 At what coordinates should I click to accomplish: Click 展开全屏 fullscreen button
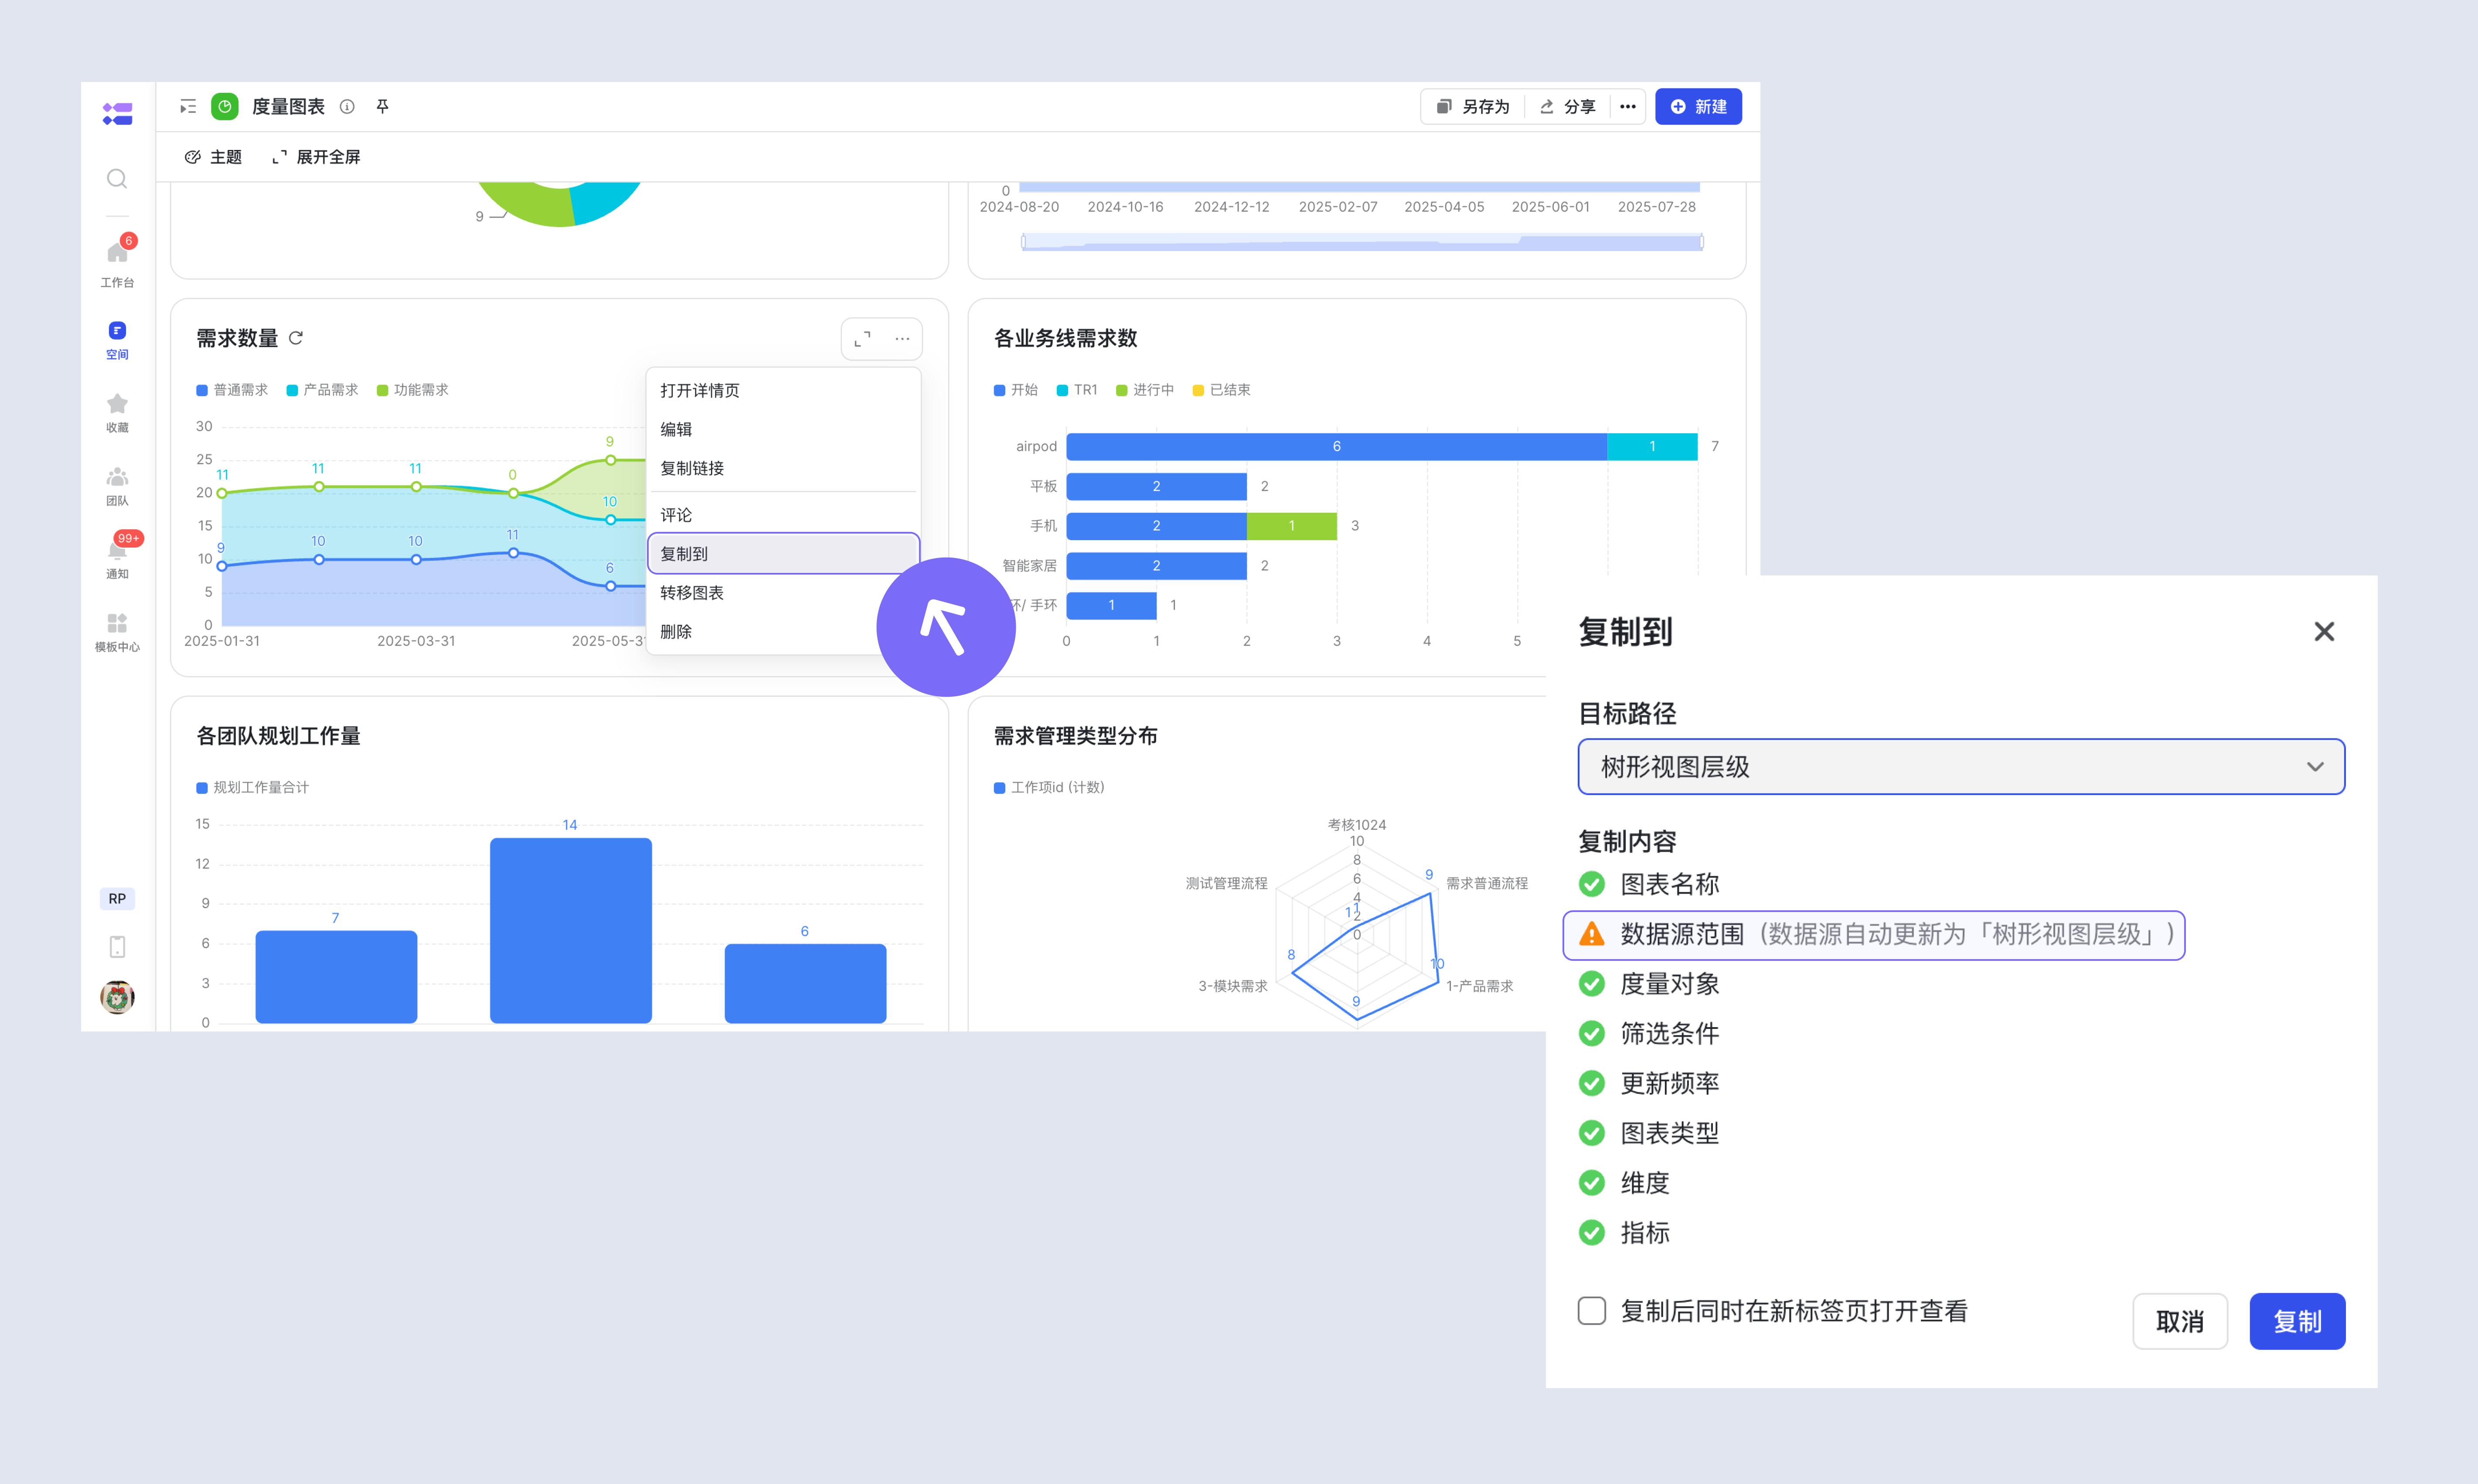click(x=316, y=157)
